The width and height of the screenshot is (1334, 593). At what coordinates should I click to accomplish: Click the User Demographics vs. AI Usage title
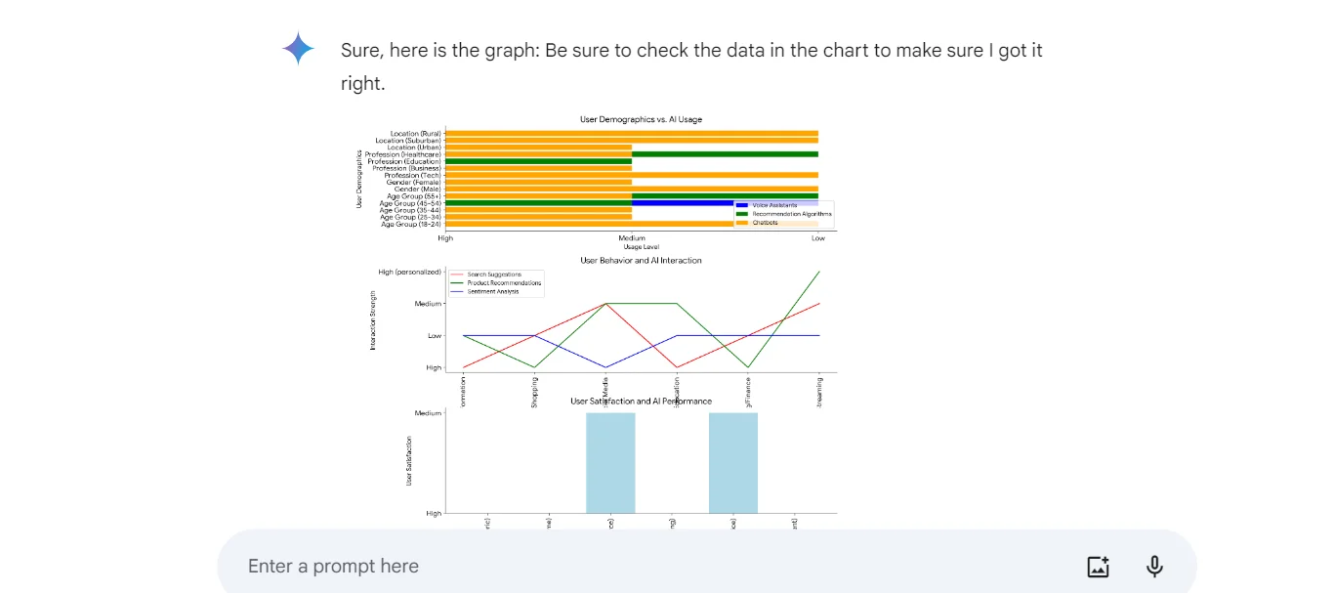point(641,119)
